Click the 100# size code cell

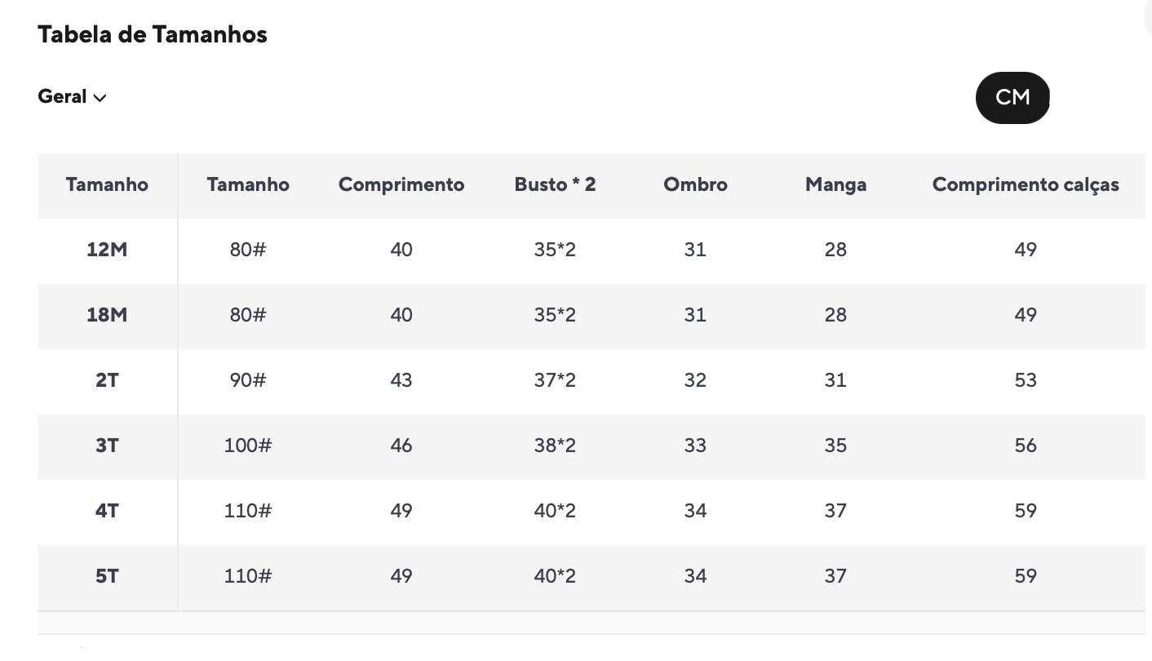247,446
